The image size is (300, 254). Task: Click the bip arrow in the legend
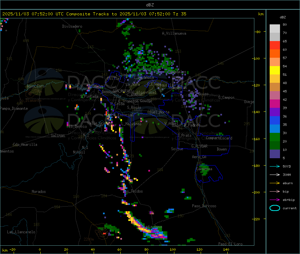point(274,191)
